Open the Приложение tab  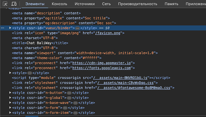pos(196,4)
